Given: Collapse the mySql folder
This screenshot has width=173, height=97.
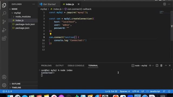Looking at the screenshot, I should point(16,13).
